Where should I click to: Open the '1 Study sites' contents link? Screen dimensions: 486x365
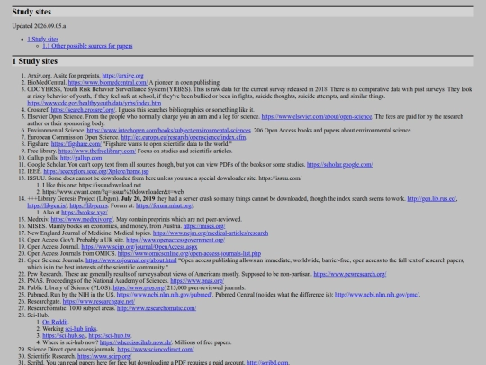[43, 39]
